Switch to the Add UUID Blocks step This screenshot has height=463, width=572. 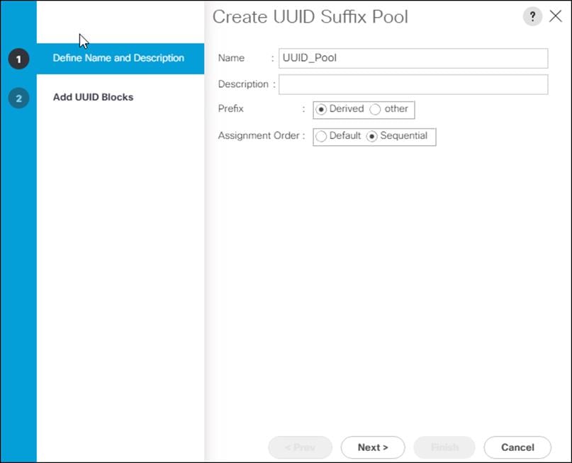(x=93, y=97)
